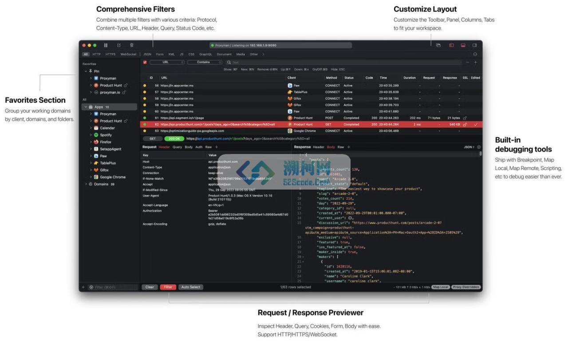Add a filter row with plus icon

(475, 63)
